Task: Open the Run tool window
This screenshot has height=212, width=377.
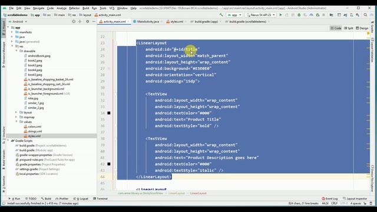Action: (x=14, y=198)
